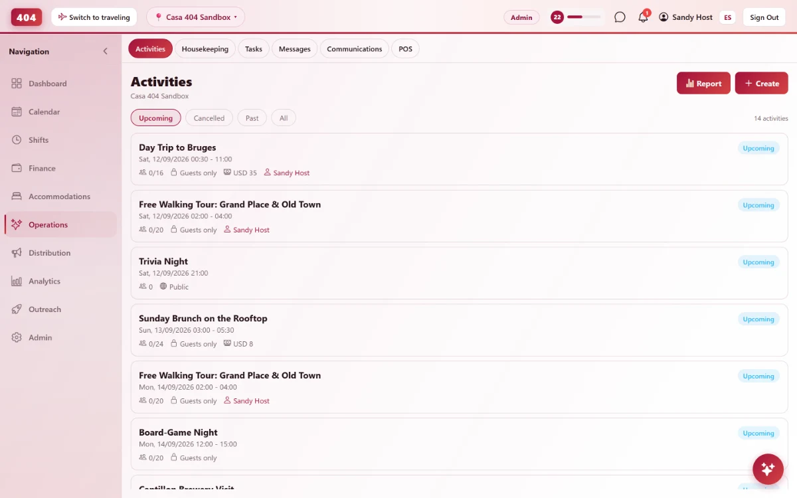Go to Finance in navigation
This screenshot has width=797, height=498.
[x=60, y=168]
